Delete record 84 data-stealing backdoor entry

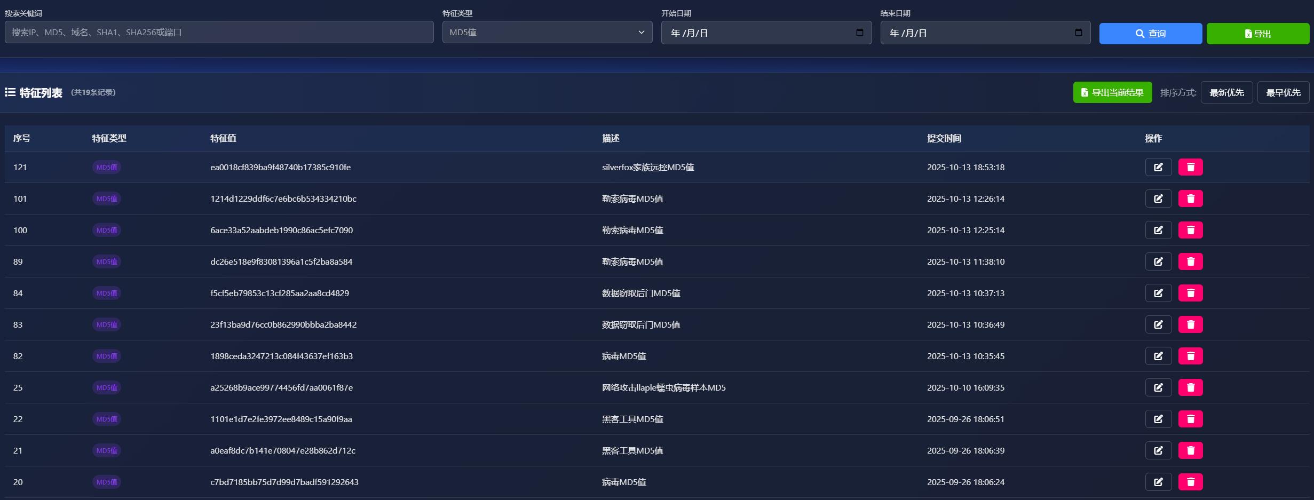[1190, 293]
